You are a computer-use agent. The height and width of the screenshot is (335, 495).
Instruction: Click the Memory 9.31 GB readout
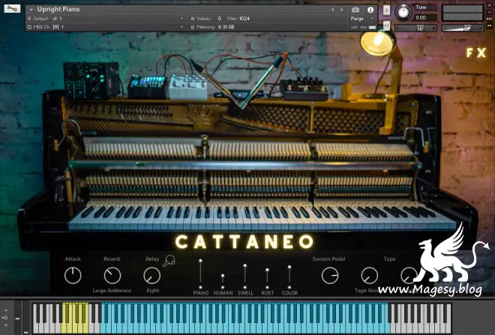pos(226,27)
